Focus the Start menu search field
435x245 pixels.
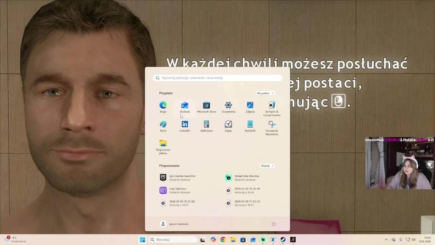click(217, 78)
